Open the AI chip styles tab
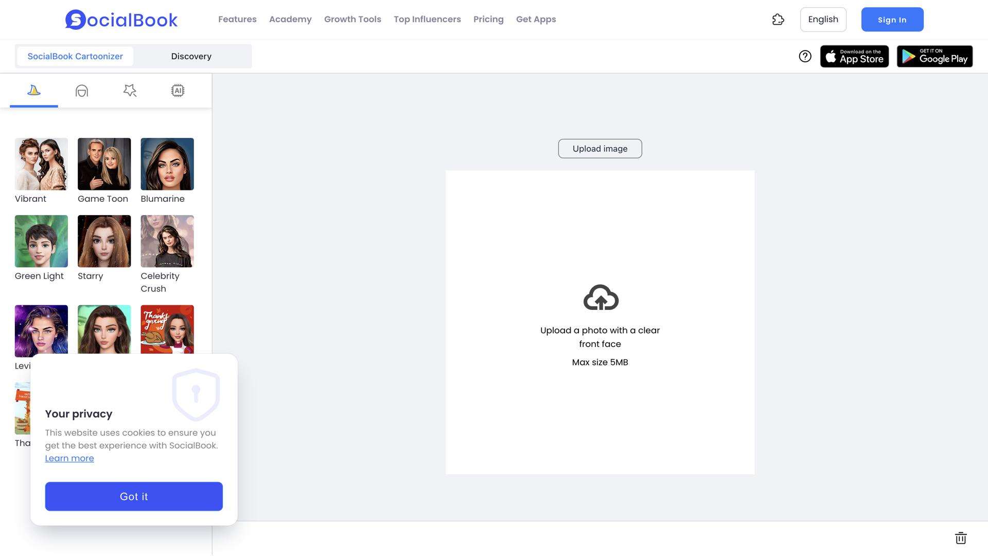This screenshot has height=556, width=988. click(x=178, y=91)
